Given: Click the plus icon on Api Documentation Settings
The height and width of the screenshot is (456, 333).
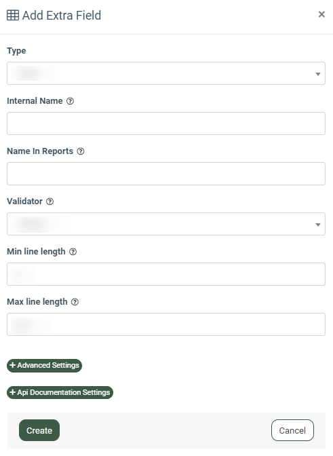Looking at the screenshot, I should (x=12, y=392).
